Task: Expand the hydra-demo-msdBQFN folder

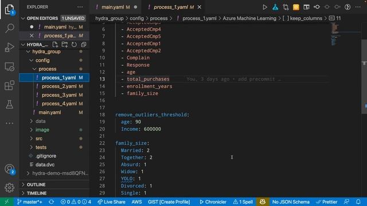Action: pyautogui.click(x=28, y=173)
